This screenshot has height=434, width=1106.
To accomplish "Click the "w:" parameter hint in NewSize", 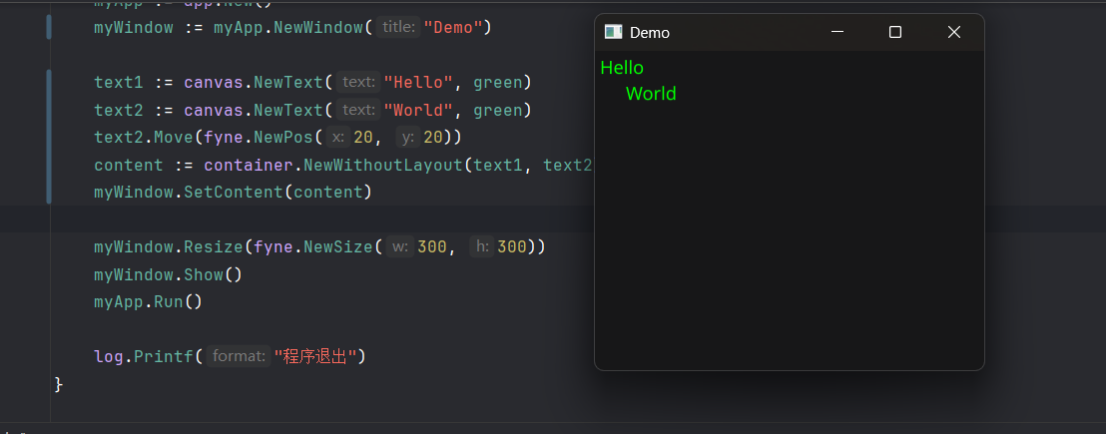I will pos(400,246).
